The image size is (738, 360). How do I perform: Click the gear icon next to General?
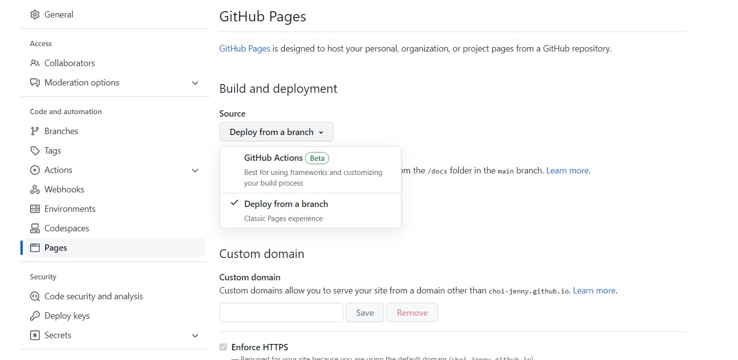pyautogui.click(x=34, y=15)
